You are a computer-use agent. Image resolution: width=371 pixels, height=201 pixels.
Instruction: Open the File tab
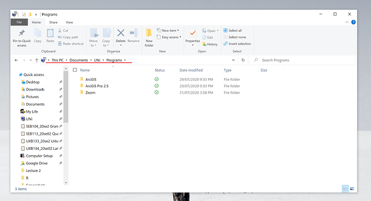pyautogui.click(x=19, y=22)
